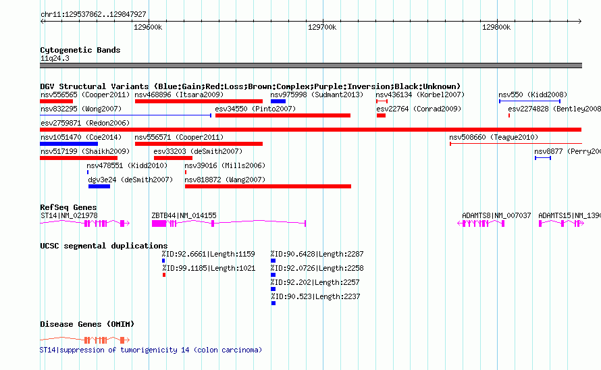601x370 pixels.
Task: Select the nsv517199 (Shaikh2009) red bar
Action: 78,158
